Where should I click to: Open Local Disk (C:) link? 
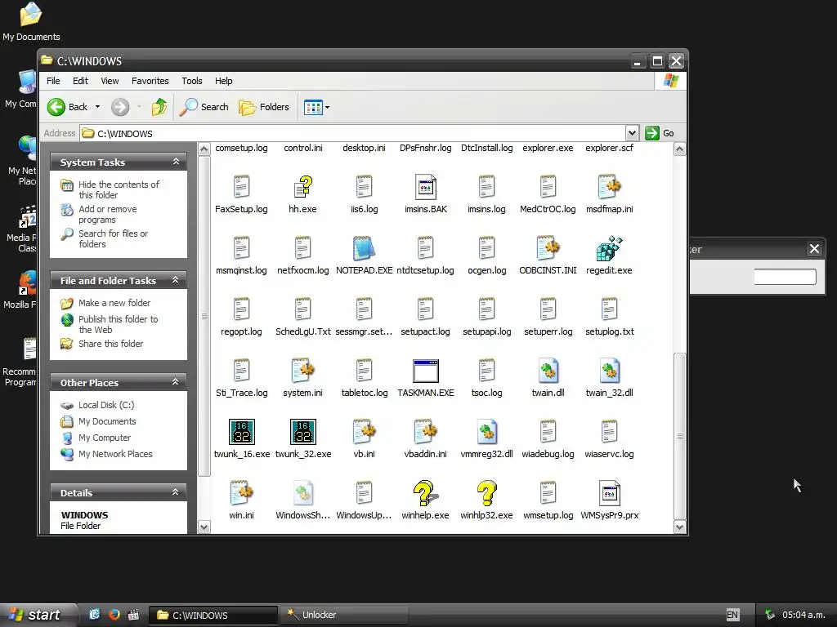(106, 405)
